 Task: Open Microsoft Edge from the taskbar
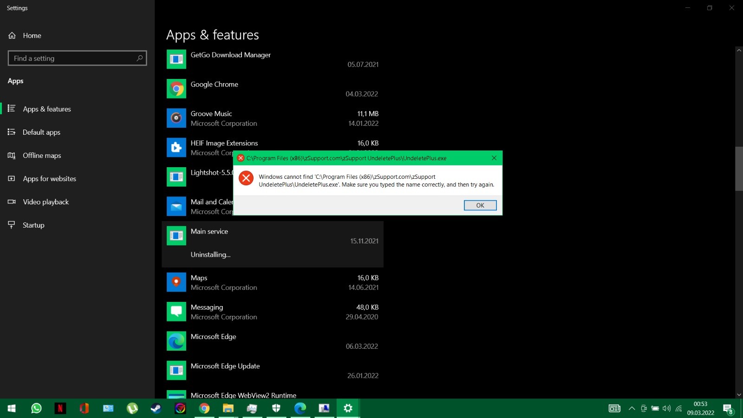click(x=300, y=408)
